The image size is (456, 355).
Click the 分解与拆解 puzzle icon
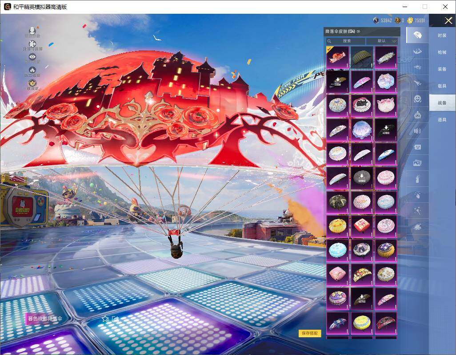32,45
